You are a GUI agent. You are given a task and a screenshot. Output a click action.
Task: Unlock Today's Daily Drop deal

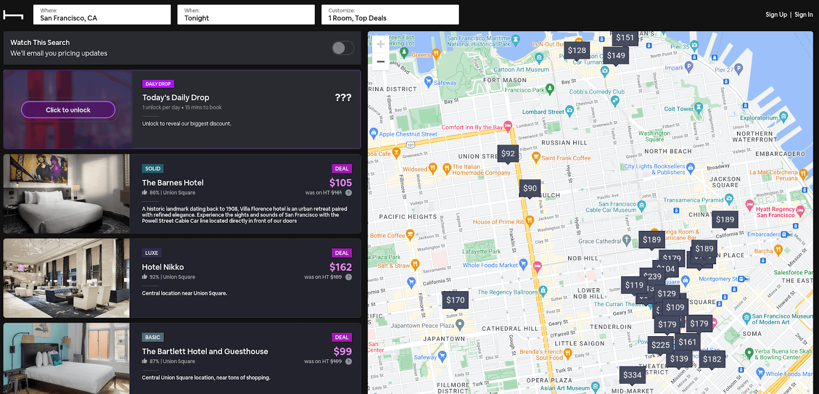[68, 110]
